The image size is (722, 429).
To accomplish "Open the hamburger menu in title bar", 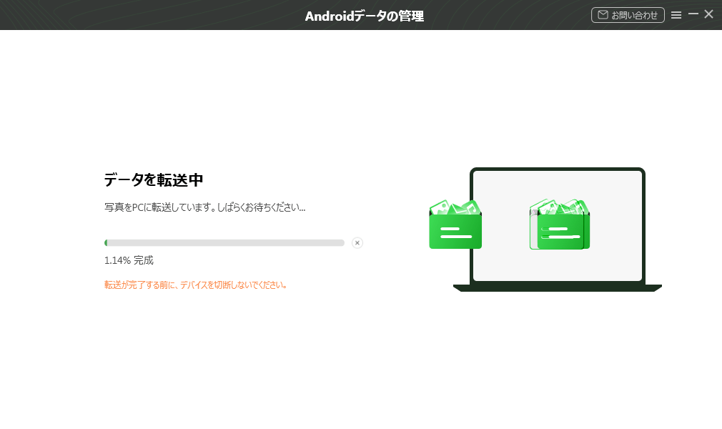I will [x=676, y=15].
